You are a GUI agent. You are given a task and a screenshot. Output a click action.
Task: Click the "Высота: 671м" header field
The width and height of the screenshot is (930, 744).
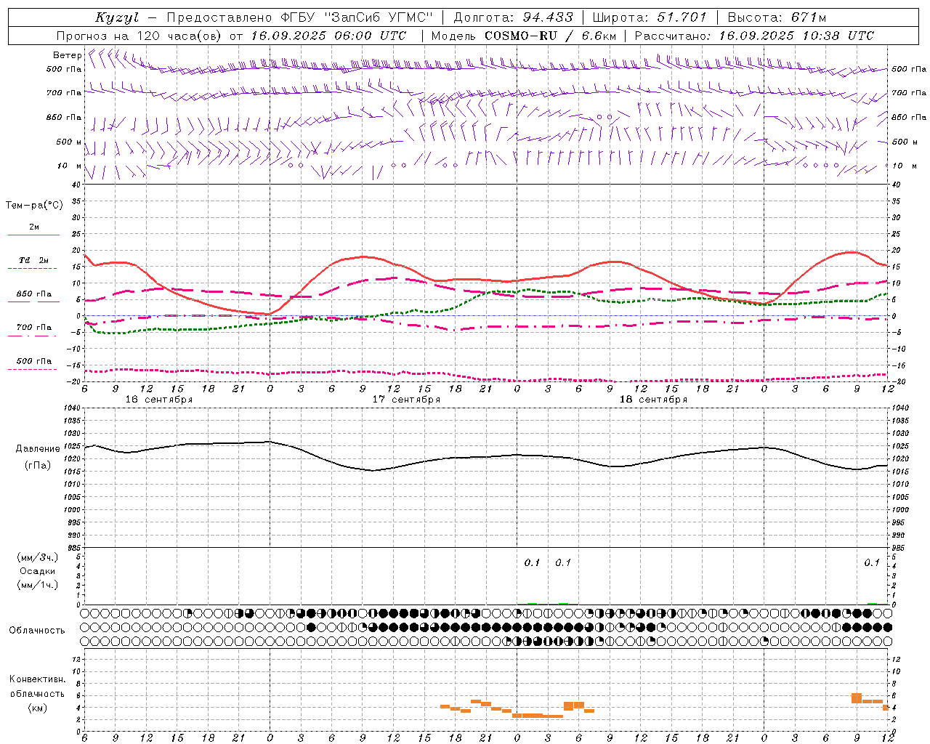[x=777, y=17]
